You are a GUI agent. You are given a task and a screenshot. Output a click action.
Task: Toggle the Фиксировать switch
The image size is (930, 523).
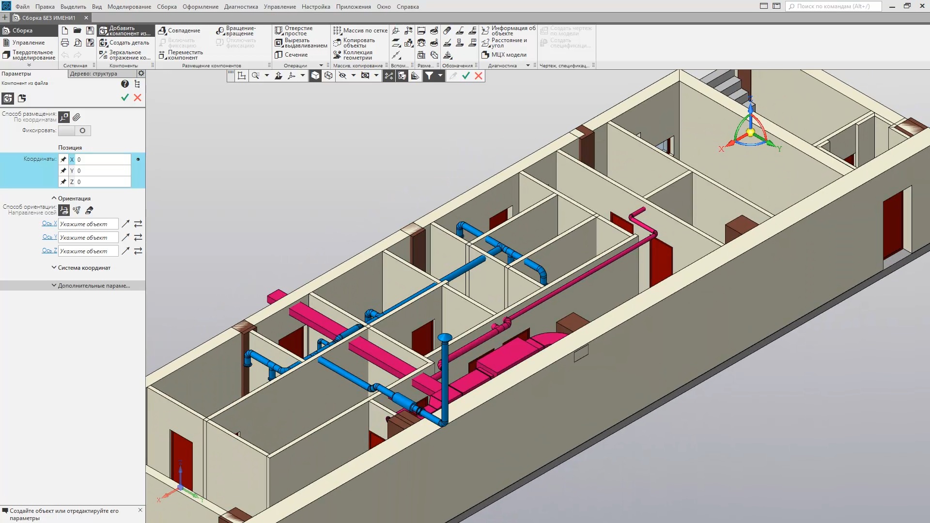(75, 131)
